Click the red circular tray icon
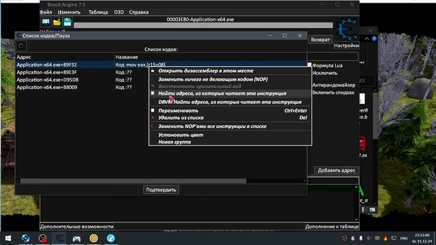The image size is (436, 245). [x=344, y=238]
